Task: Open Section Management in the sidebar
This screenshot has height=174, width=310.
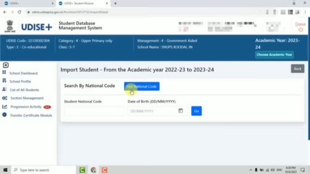Action: pyautogui.click(x=27, y=98)
